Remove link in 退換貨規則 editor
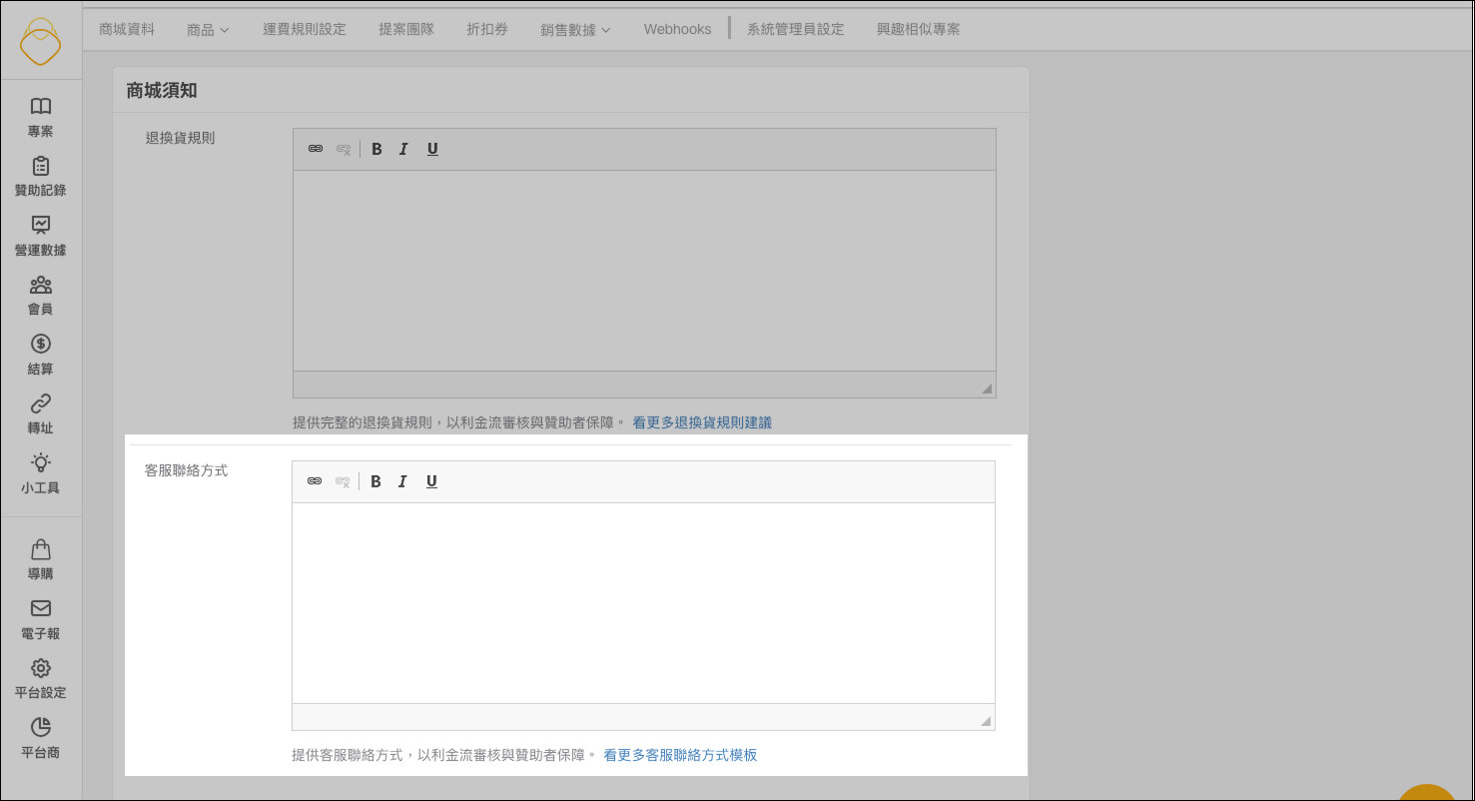The image size is (1475, 801). (344, 149)
